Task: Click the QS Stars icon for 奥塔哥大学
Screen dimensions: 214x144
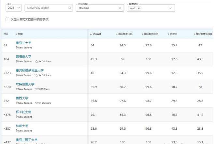Action: click(36, 61)
